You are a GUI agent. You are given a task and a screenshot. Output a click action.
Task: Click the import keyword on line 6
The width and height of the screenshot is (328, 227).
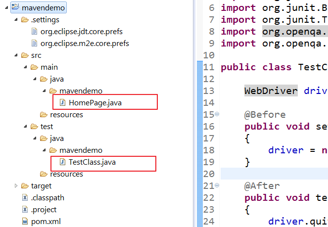pos(238,8)
